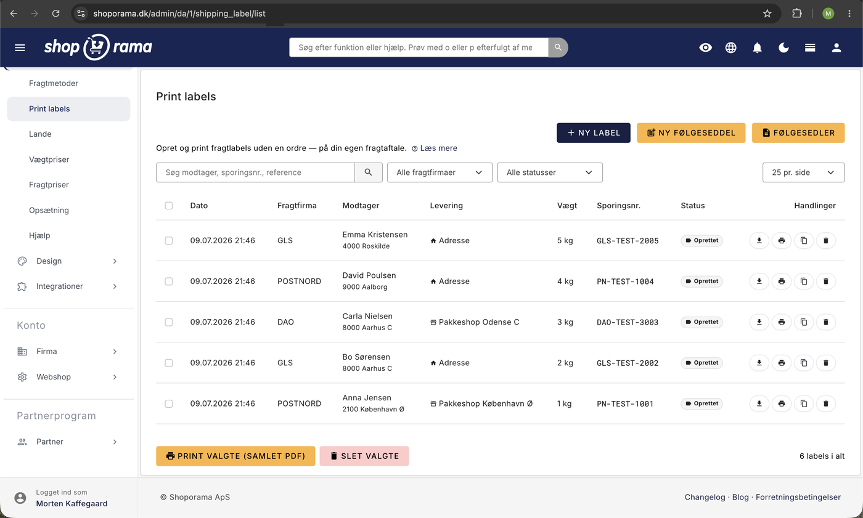Duplicate the Carla Nielsen label
863x518 pixels.
click(x=804, y=322)
